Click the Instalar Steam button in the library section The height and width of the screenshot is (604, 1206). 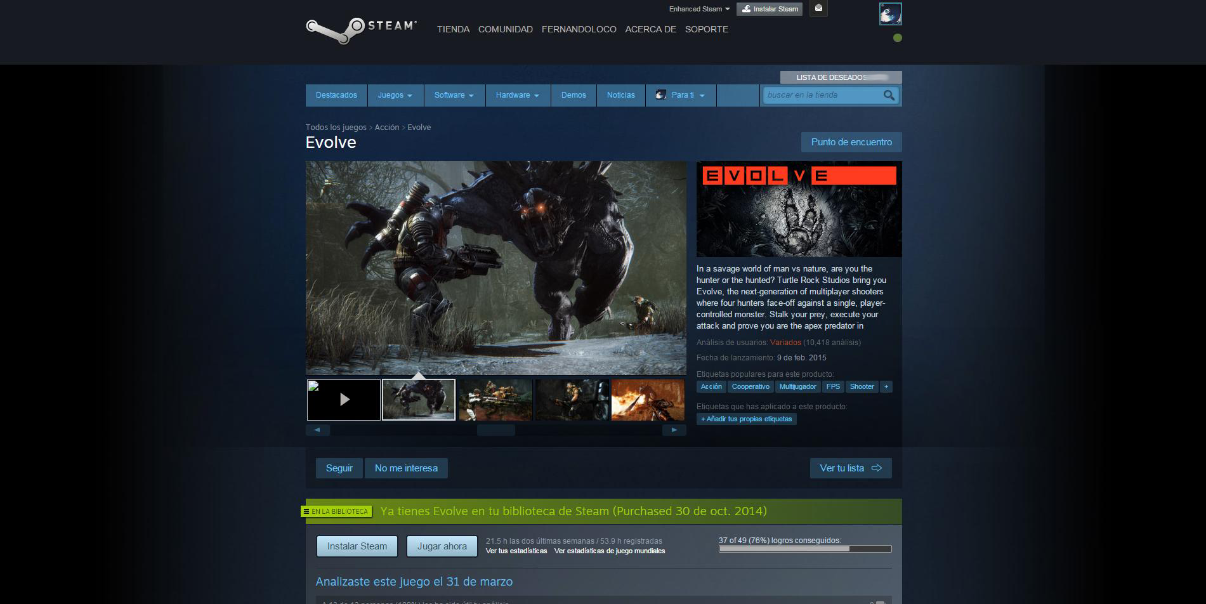(357, 546)
